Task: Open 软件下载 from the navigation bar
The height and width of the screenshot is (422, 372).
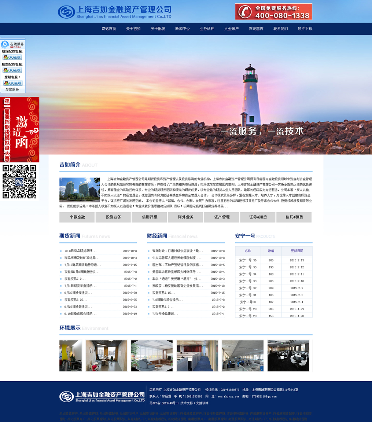Action: click(x=305, y=29)
